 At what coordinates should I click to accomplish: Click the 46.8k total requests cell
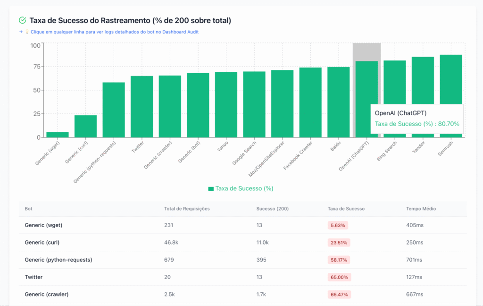coord(171,242)
